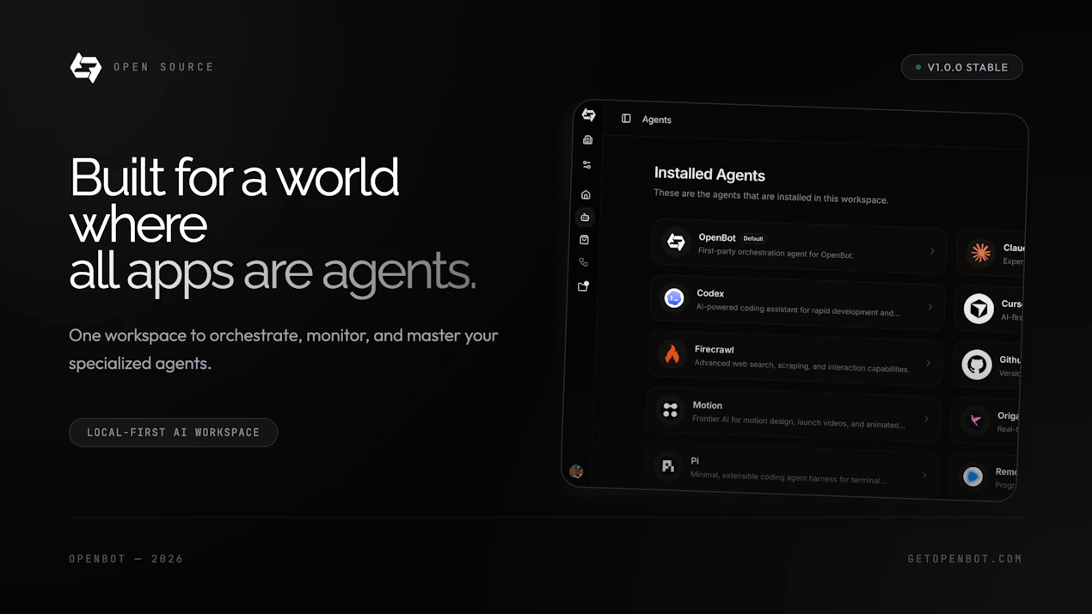The width and height of the screenshot is (1092, 614).
Task: Toggle the sidebar panel icon beside Agents
Action: pos(626,119)
